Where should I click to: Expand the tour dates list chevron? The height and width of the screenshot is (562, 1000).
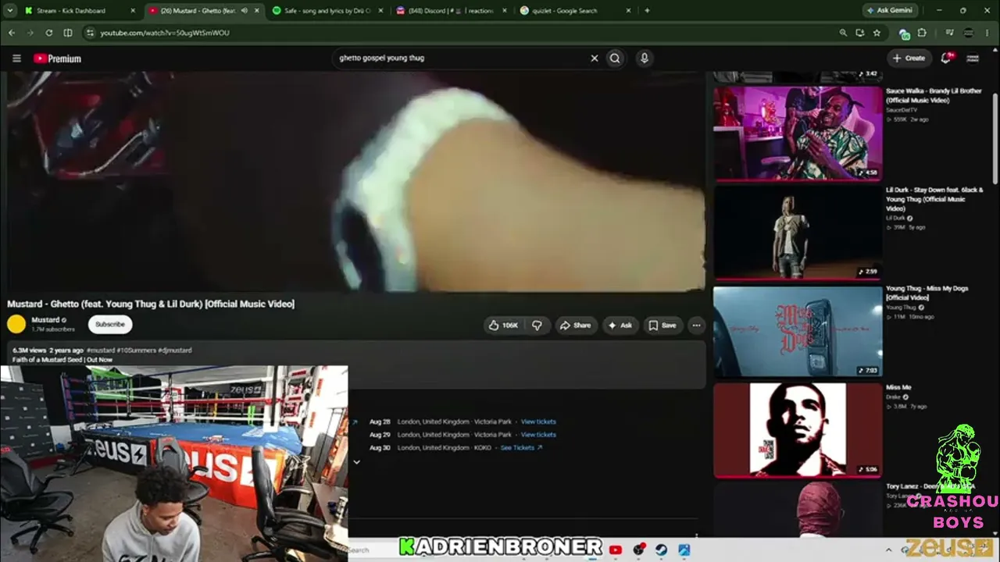(x=356, y=462)
